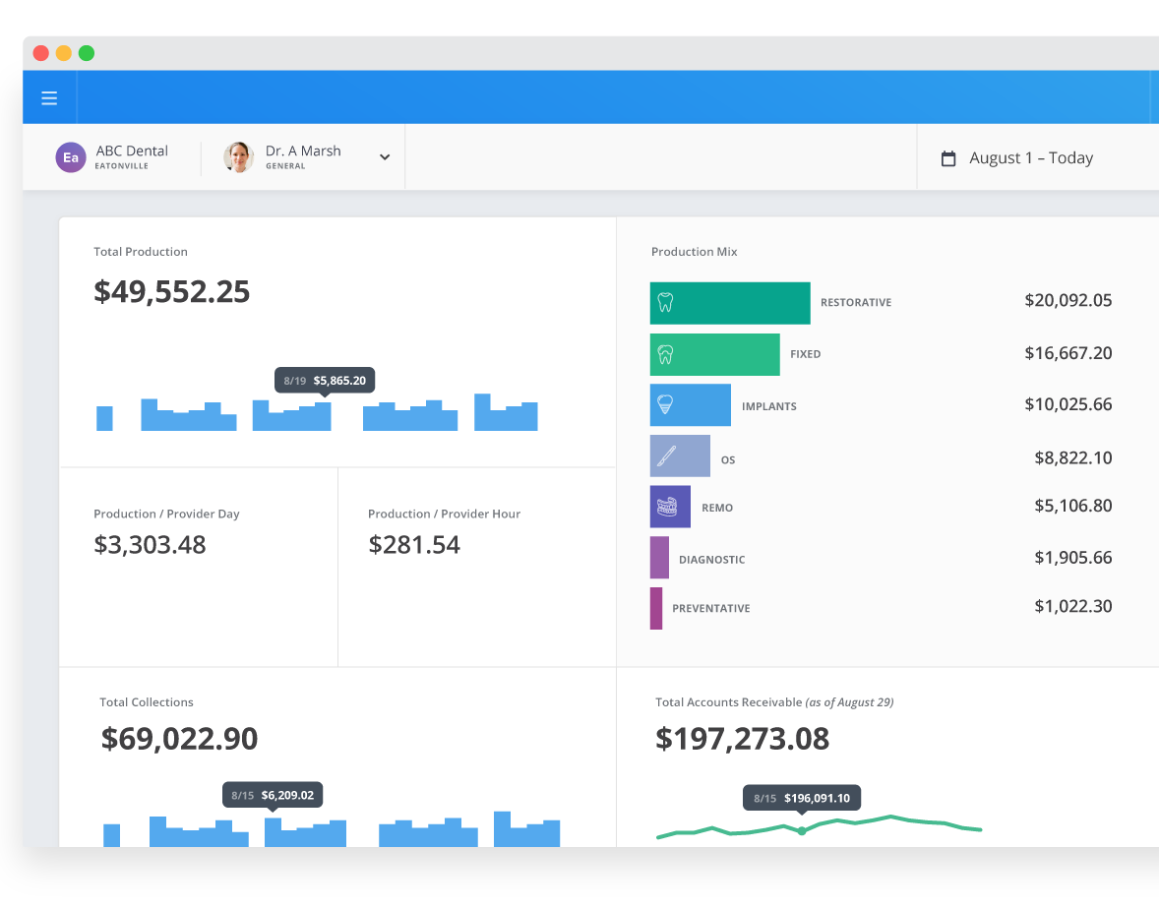Click the Remo dentures icon
Image resolution: width=1159 pixels, height=909 pixels.
[x=668, y=507]
